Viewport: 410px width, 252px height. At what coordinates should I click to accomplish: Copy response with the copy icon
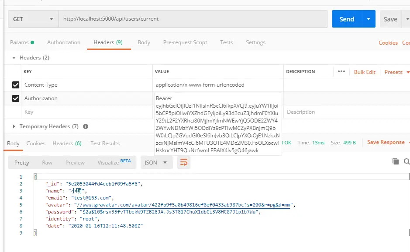click(395, 161)
